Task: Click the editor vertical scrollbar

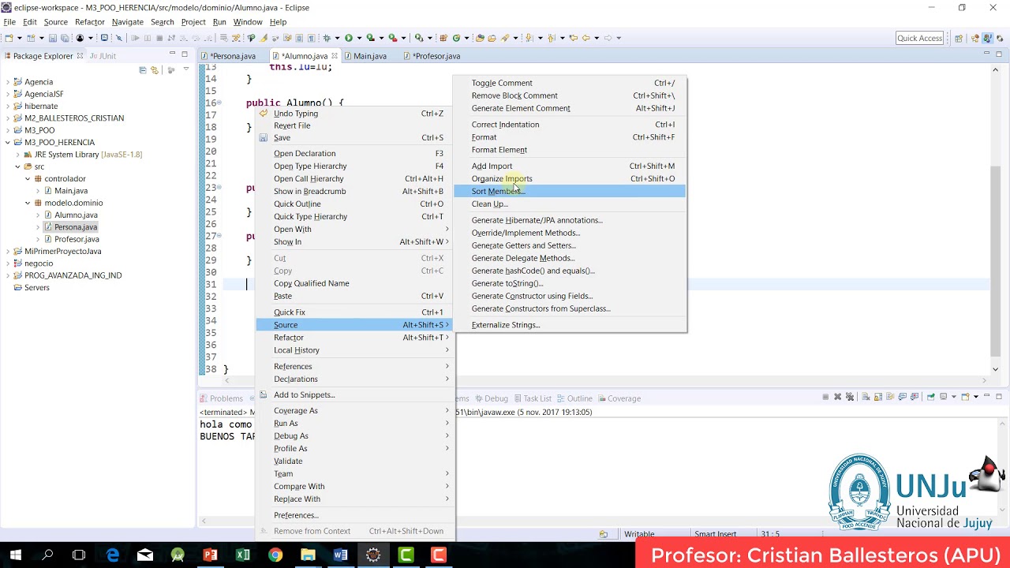Action: tap(995, 260)
